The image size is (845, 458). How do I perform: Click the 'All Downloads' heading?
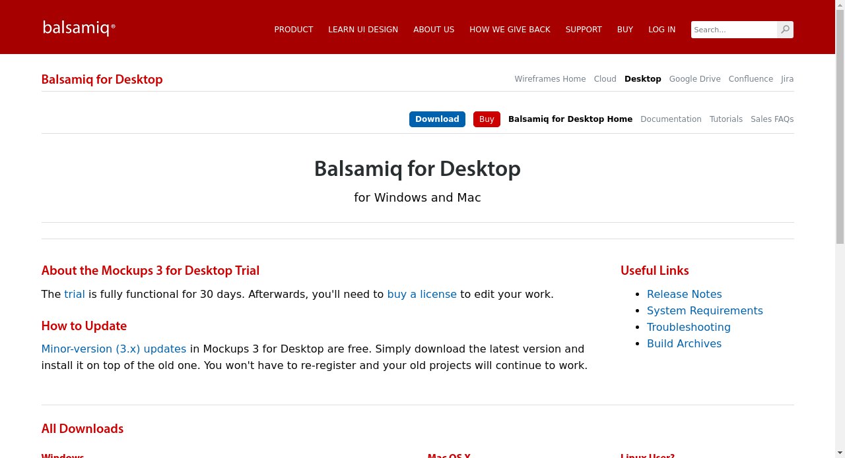[83, 429]
